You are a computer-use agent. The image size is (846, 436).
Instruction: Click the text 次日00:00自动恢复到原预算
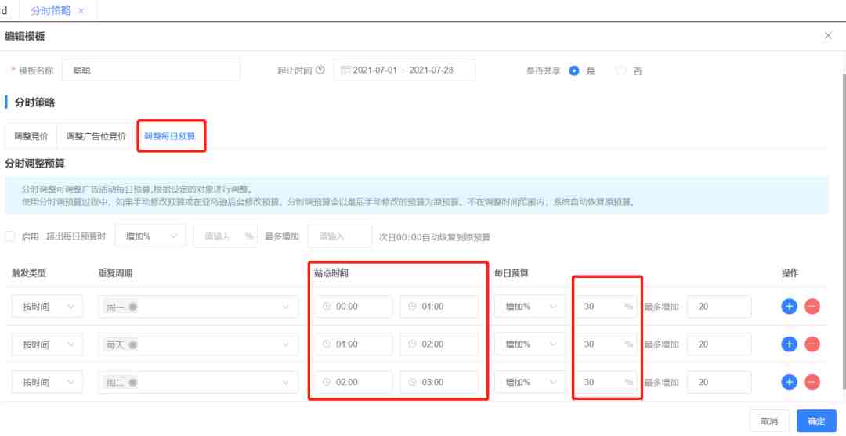(x=435, y=236)
